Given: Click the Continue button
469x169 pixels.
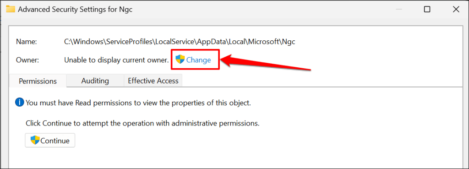Looking at the screenshot, I should (50, 140).
